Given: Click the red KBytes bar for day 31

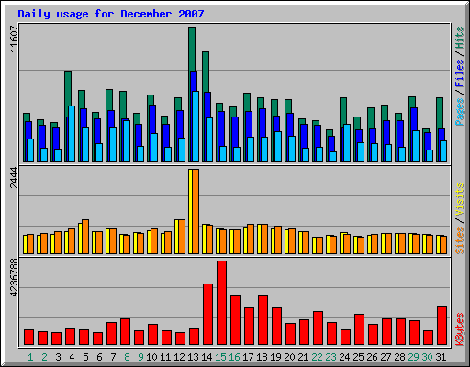Looking at the screenshot, I should pos(442,326).
